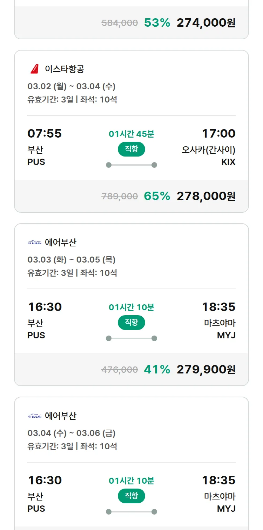Click the Eastar Jet airline logo icon
Image resolution: width=263 pixels, height=530 pixels.
pos(35,69)
